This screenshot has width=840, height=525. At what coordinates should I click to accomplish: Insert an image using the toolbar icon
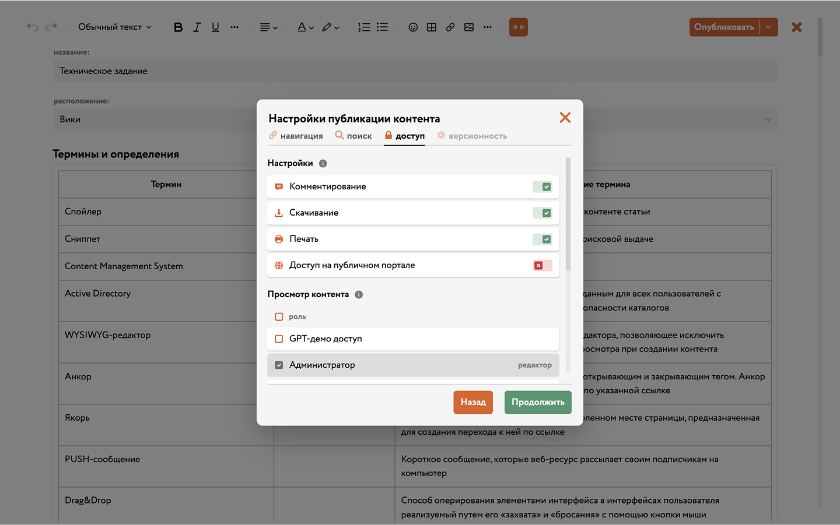[x=469, y=27]
